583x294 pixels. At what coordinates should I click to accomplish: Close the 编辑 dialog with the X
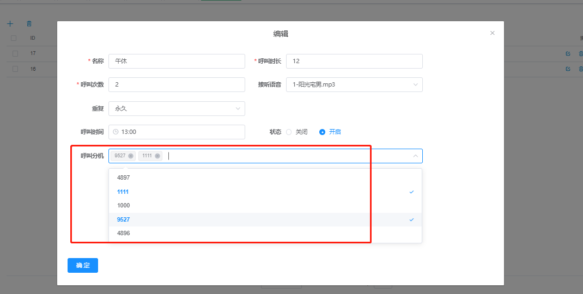(x=492, y=33)
